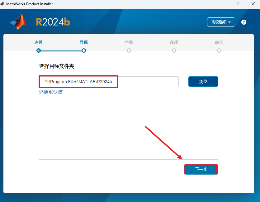Select the 许可 step label
This screenshot has width=260, height=202.
[38, 42]
